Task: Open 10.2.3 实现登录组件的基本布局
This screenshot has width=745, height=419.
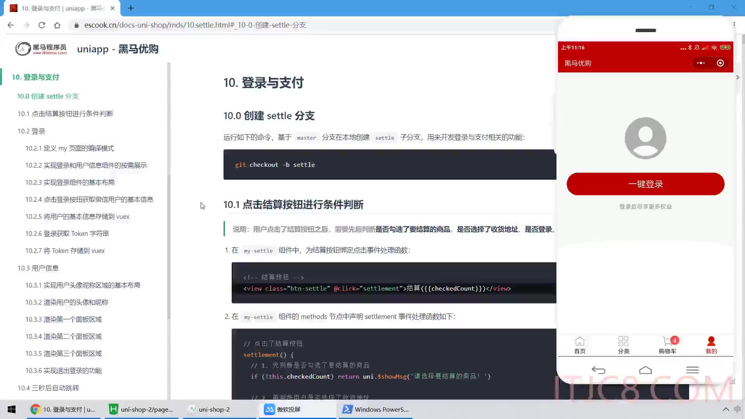Action: [x=70, y=182]
